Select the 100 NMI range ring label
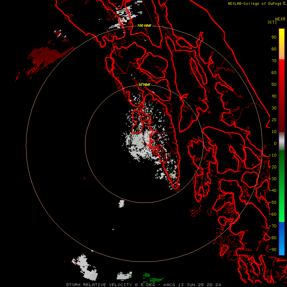This screenshot has height=287, width=287. pos(144,26)
